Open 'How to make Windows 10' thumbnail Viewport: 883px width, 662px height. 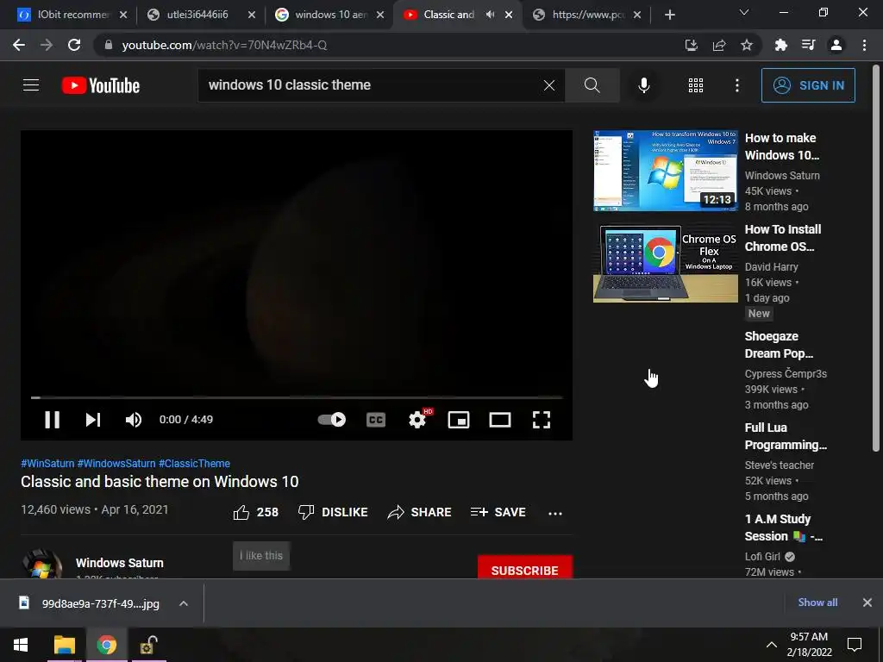click(665, 171)
